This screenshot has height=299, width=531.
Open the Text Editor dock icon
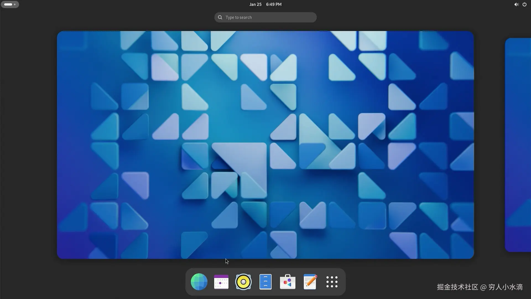point(310,282)
